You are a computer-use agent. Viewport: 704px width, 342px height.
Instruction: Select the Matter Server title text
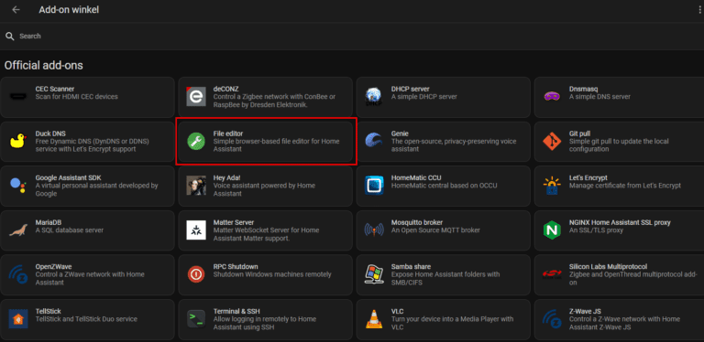[x=234, y=222]
